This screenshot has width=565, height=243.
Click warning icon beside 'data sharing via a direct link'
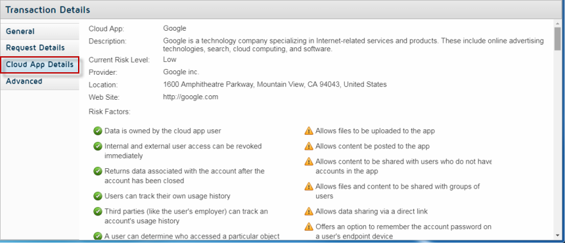309,211
